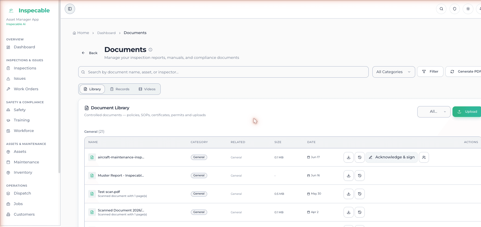This screenshot has height=227, width=481.
Task: Click the shield icon in the header
Action: pos(455,9)
